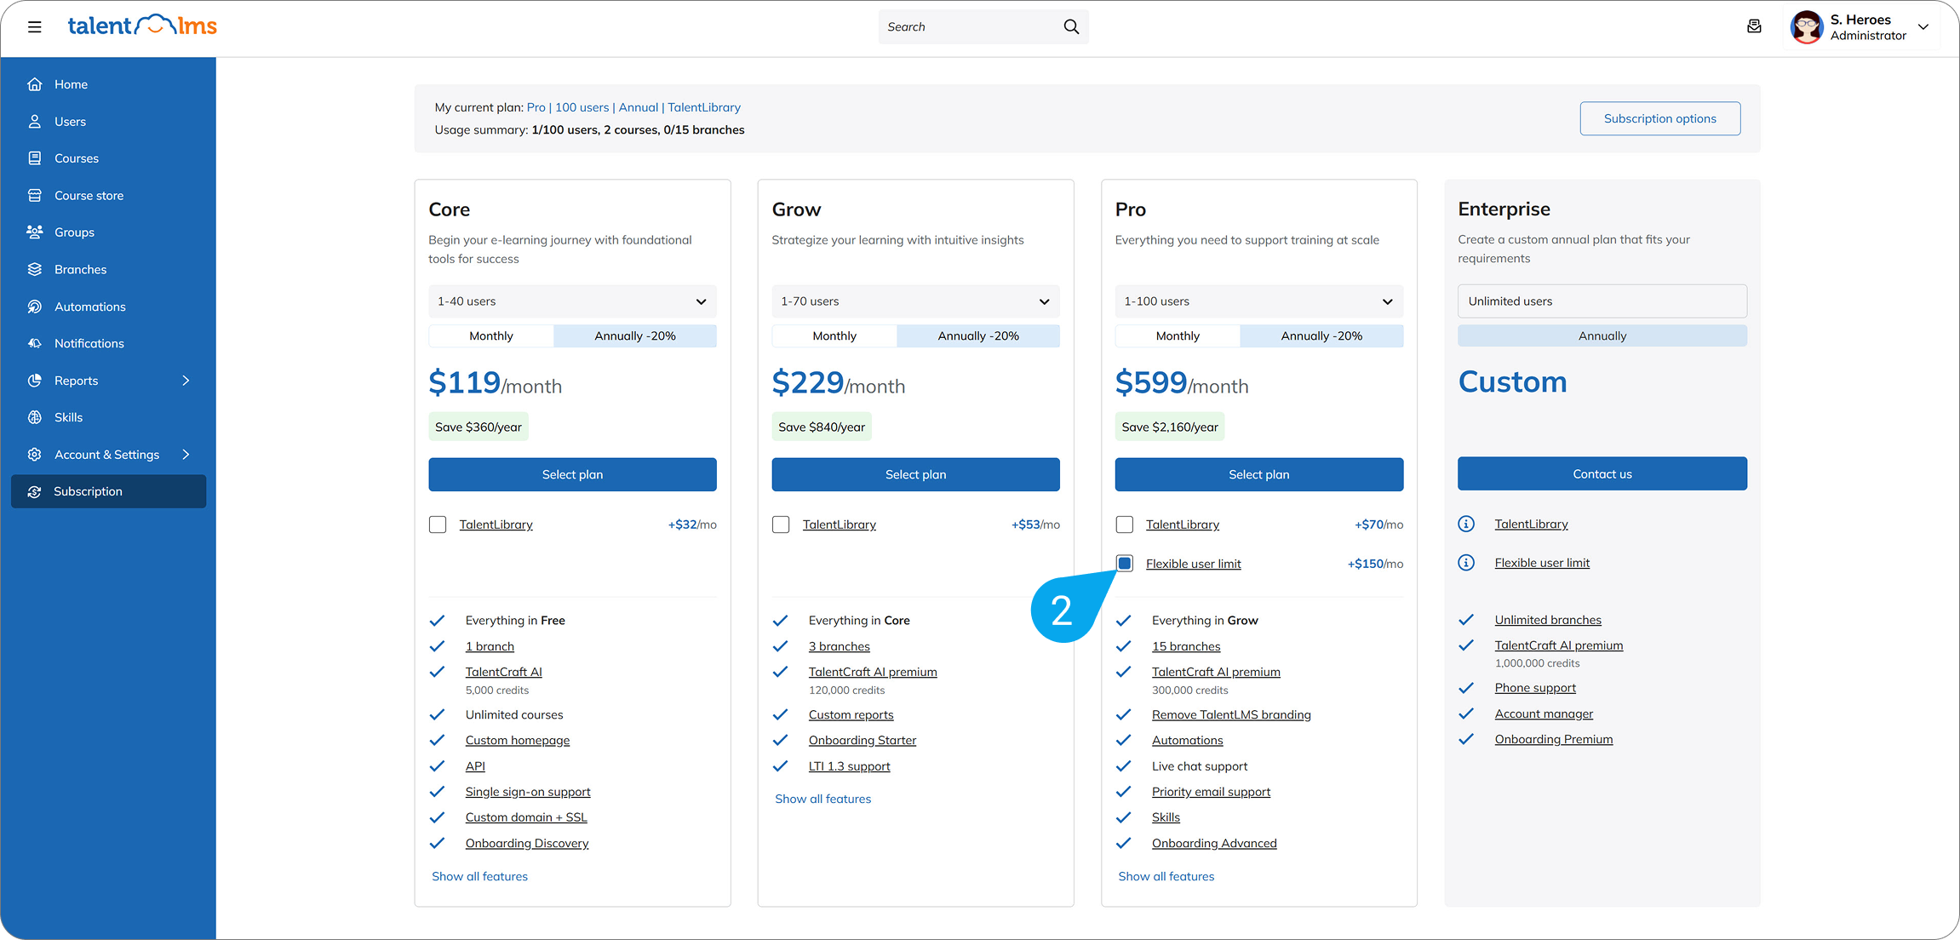Open the 1-40 users dropdown
This screenshot has width=1960, height=940.
(572, 301)
